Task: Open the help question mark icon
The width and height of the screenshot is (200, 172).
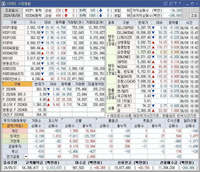Action: pyautogui.click(x=180, y=4)
